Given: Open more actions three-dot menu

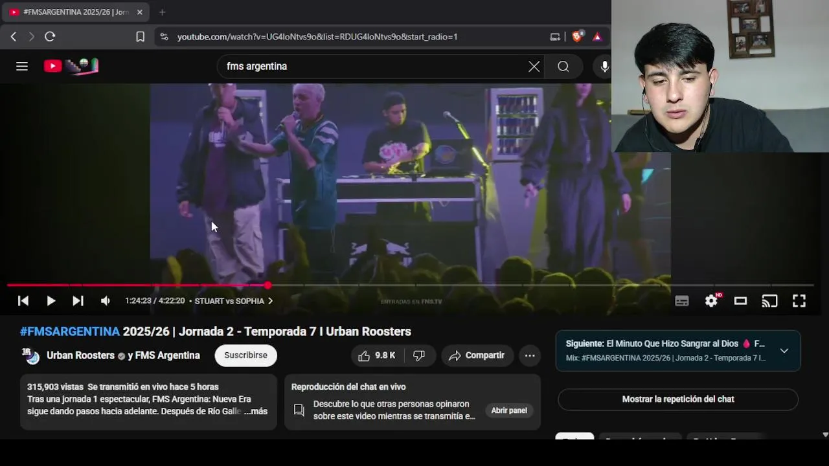Looking at the screenshot, I should pyautogui.click(x=530, y=355).
